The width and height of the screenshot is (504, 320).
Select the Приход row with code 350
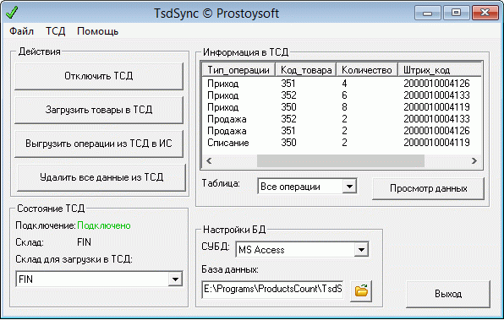[342, 107]
